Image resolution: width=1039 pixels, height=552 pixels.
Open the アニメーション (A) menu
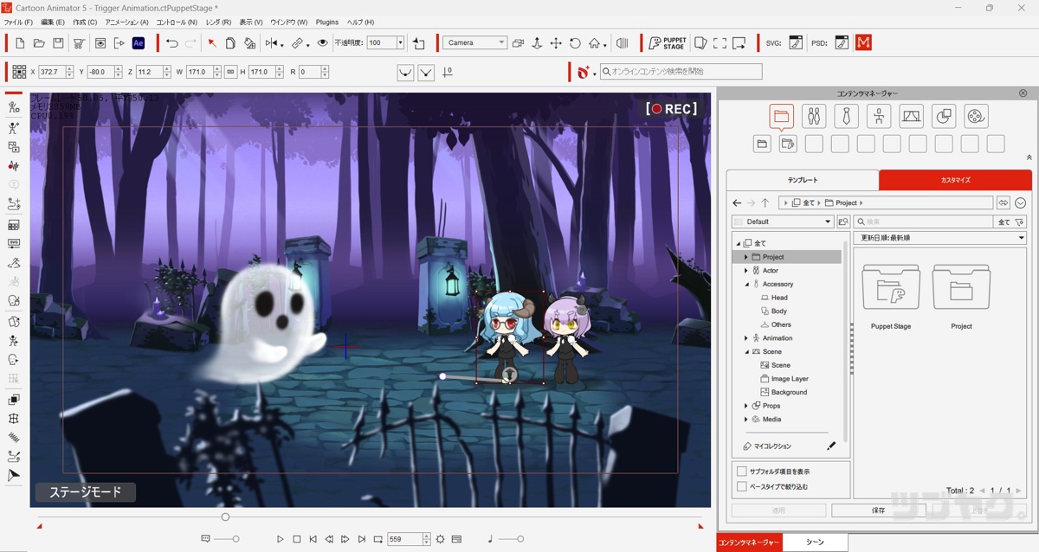point(126,22)
